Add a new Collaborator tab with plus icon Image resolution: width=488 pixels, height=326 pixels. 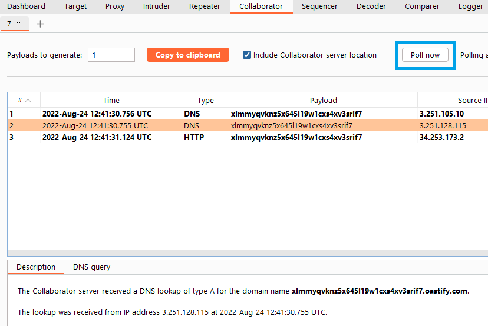tap(40, 24)
